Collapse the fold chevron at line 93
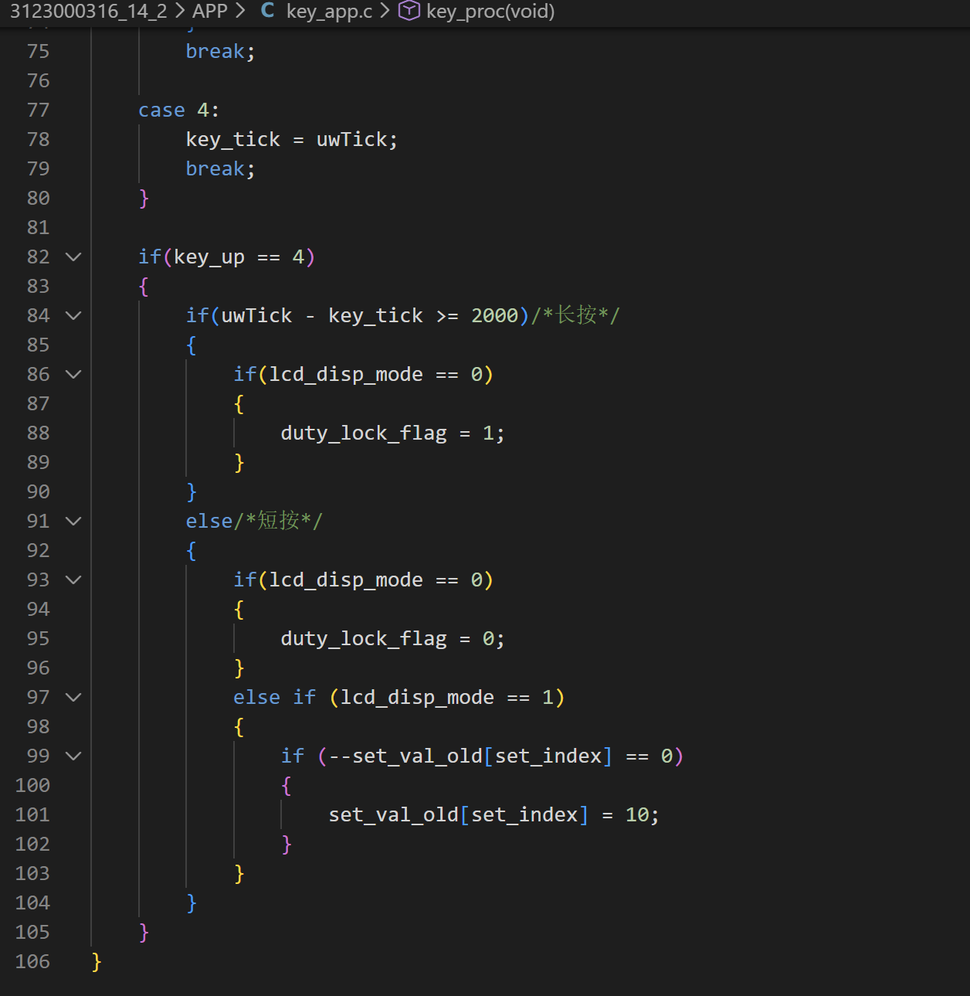The width and height of the screenshot is (970, 996). pyautogui.click(x=73, y=580)
